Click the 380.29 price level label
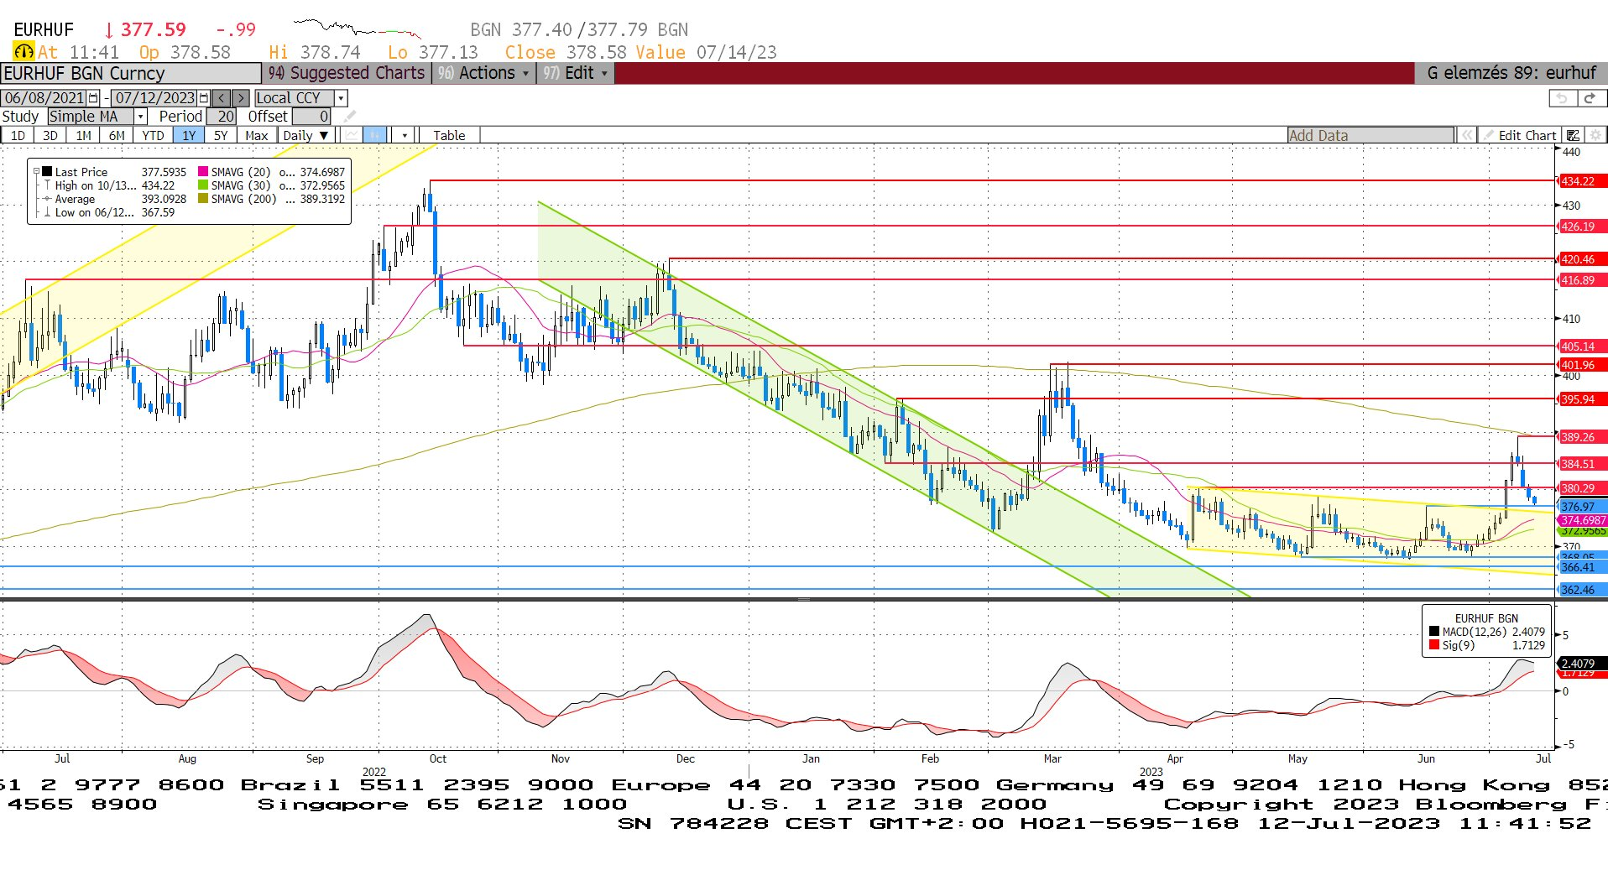 point(1582,488)
